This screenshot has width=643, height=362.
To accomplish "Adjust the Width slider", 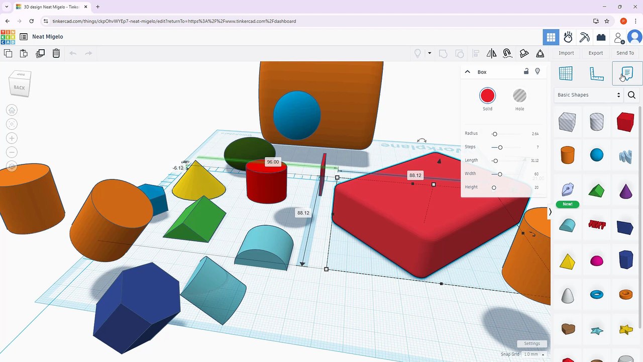I will (499, 174).
